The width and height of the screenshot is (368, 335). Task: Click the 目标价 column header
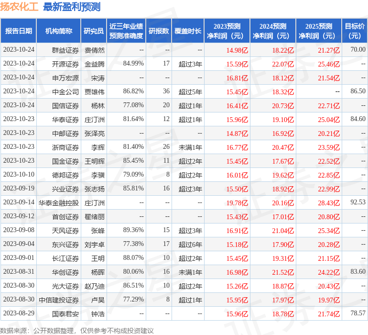tap(355, 31)
